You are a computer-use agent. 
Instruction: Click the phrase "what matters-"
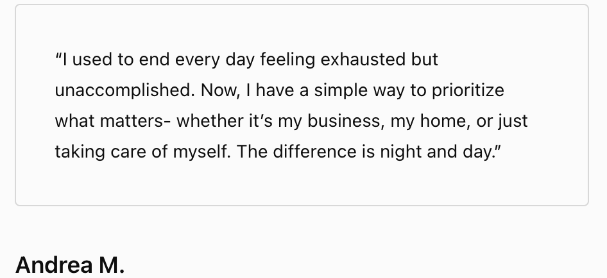pyautogui.click(x=113, y=121)
